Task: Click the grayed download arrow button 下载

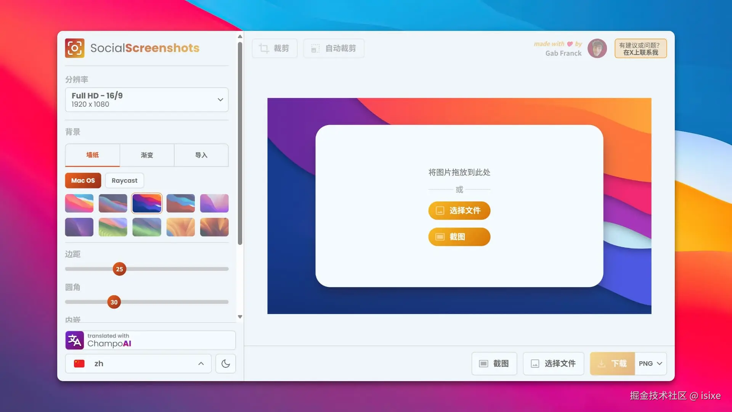Action: pyautogui.click(x=612, y=364)
